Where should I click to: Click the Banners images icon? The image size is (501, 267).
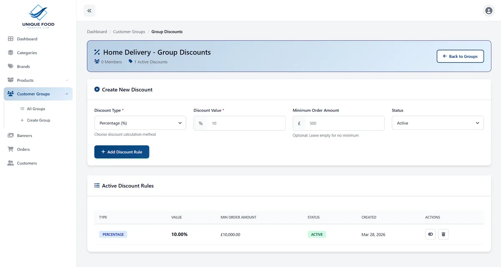tap(11, 135)
